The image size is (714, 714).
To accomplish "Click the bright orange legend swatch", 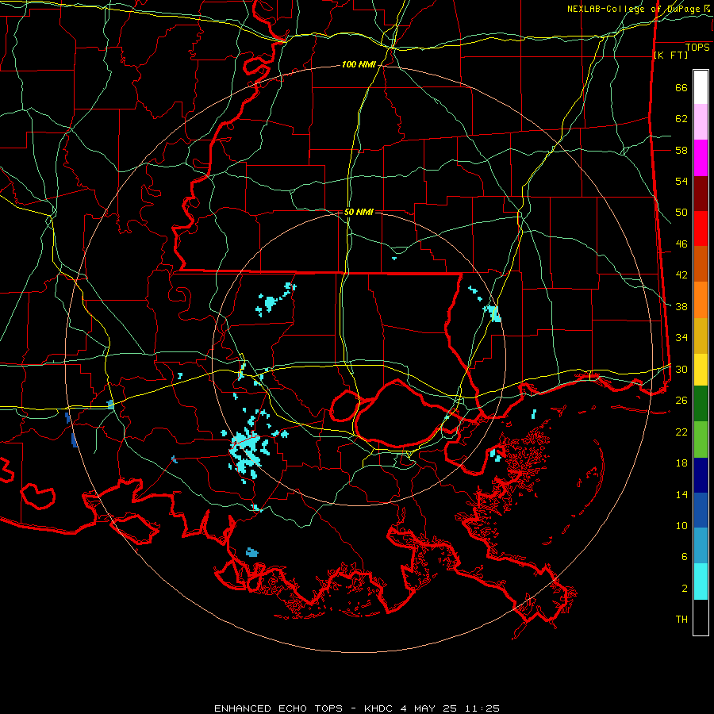I will pos(701,300).
